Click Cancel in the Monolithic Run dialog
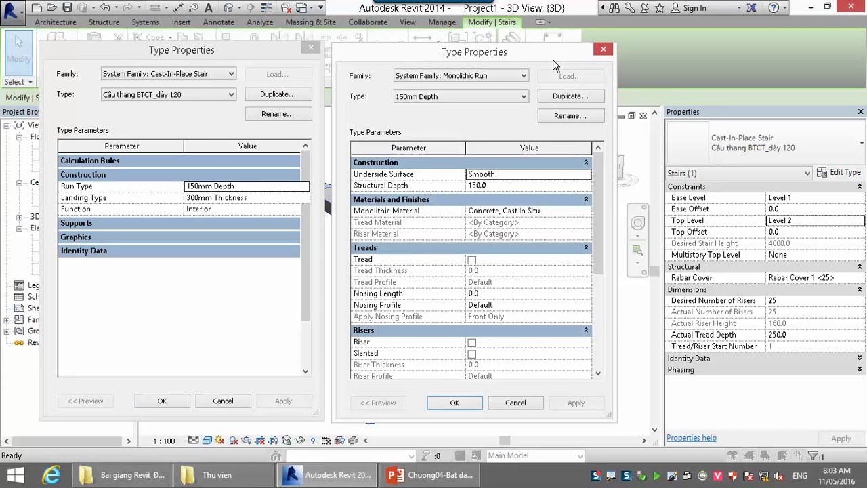Viewport: 867px width, 488px height. tap(515, 403)
